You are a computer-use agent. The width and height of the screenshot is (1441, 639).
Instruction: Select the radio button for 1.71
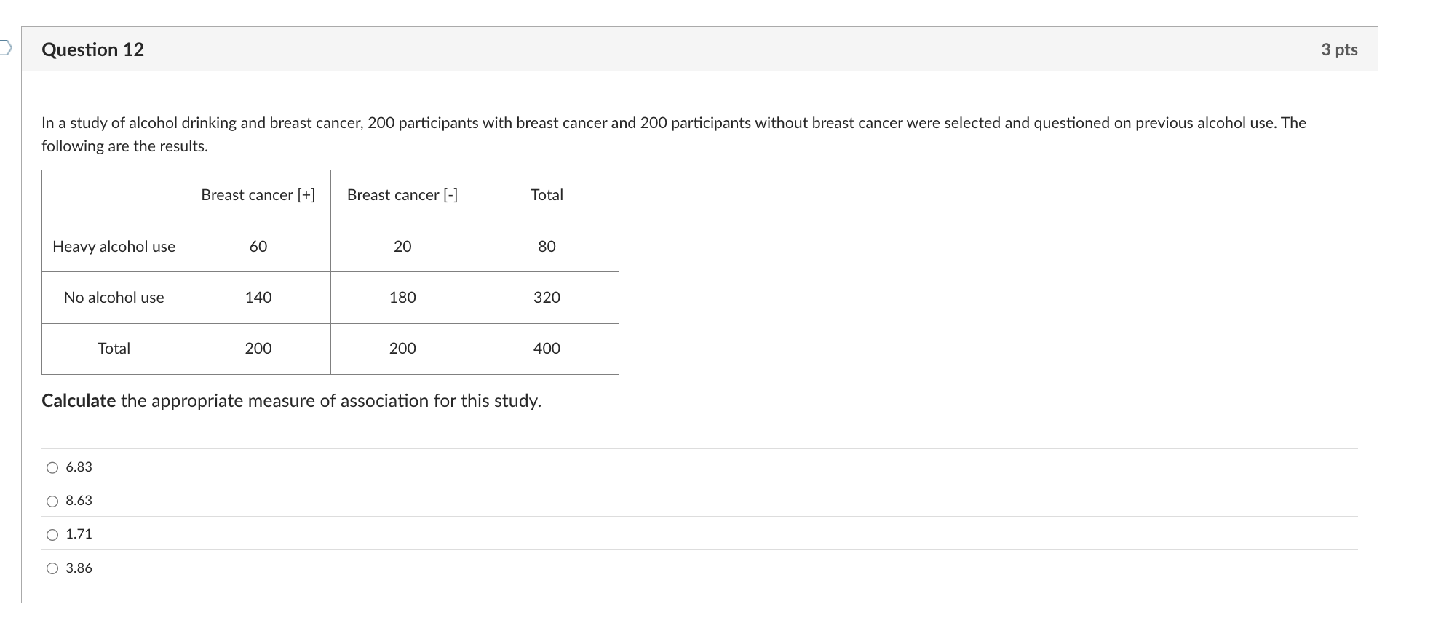(52, 534)
